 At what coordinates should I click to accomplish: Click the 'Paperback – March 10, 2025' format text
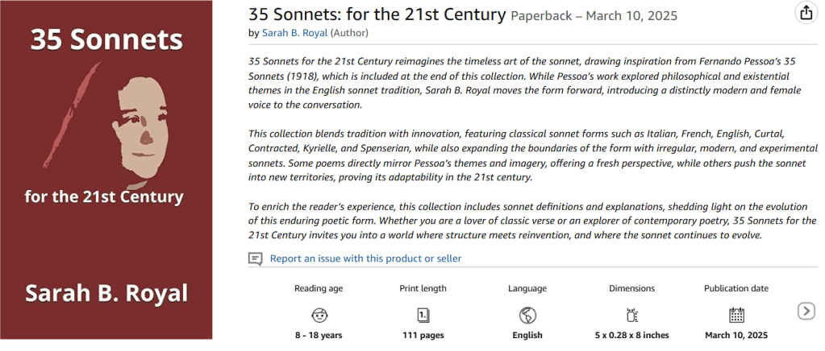(x=594, y=15)
